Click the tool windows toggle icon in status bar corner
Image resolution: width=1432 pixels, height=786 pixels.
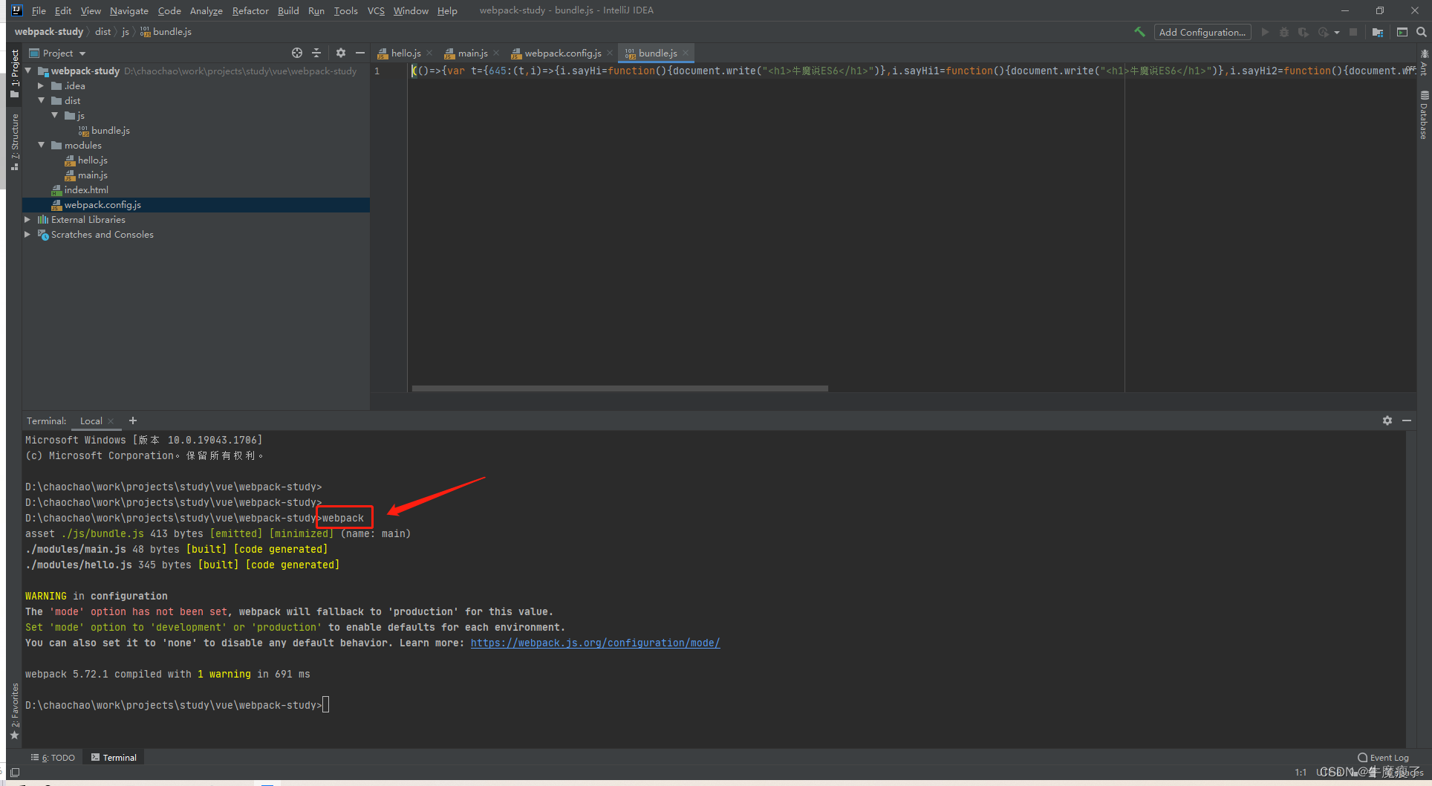[x=15, y=773]
